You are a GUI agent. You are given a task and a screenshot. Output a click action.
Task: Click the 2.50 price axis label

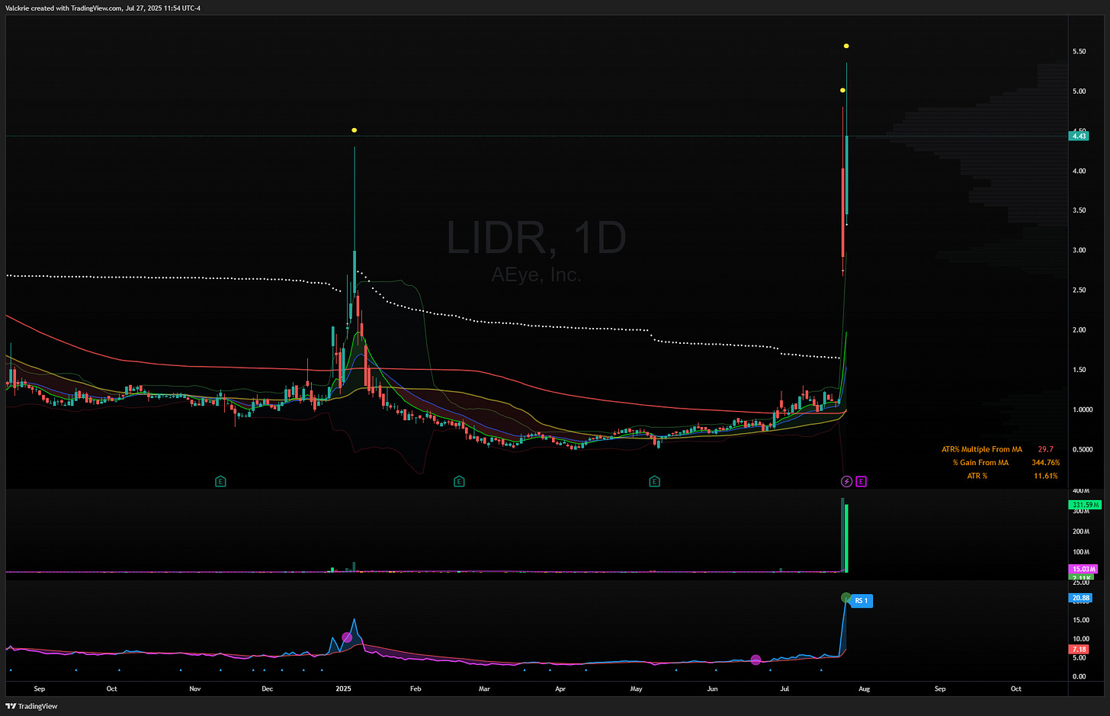click(1079, 290)
